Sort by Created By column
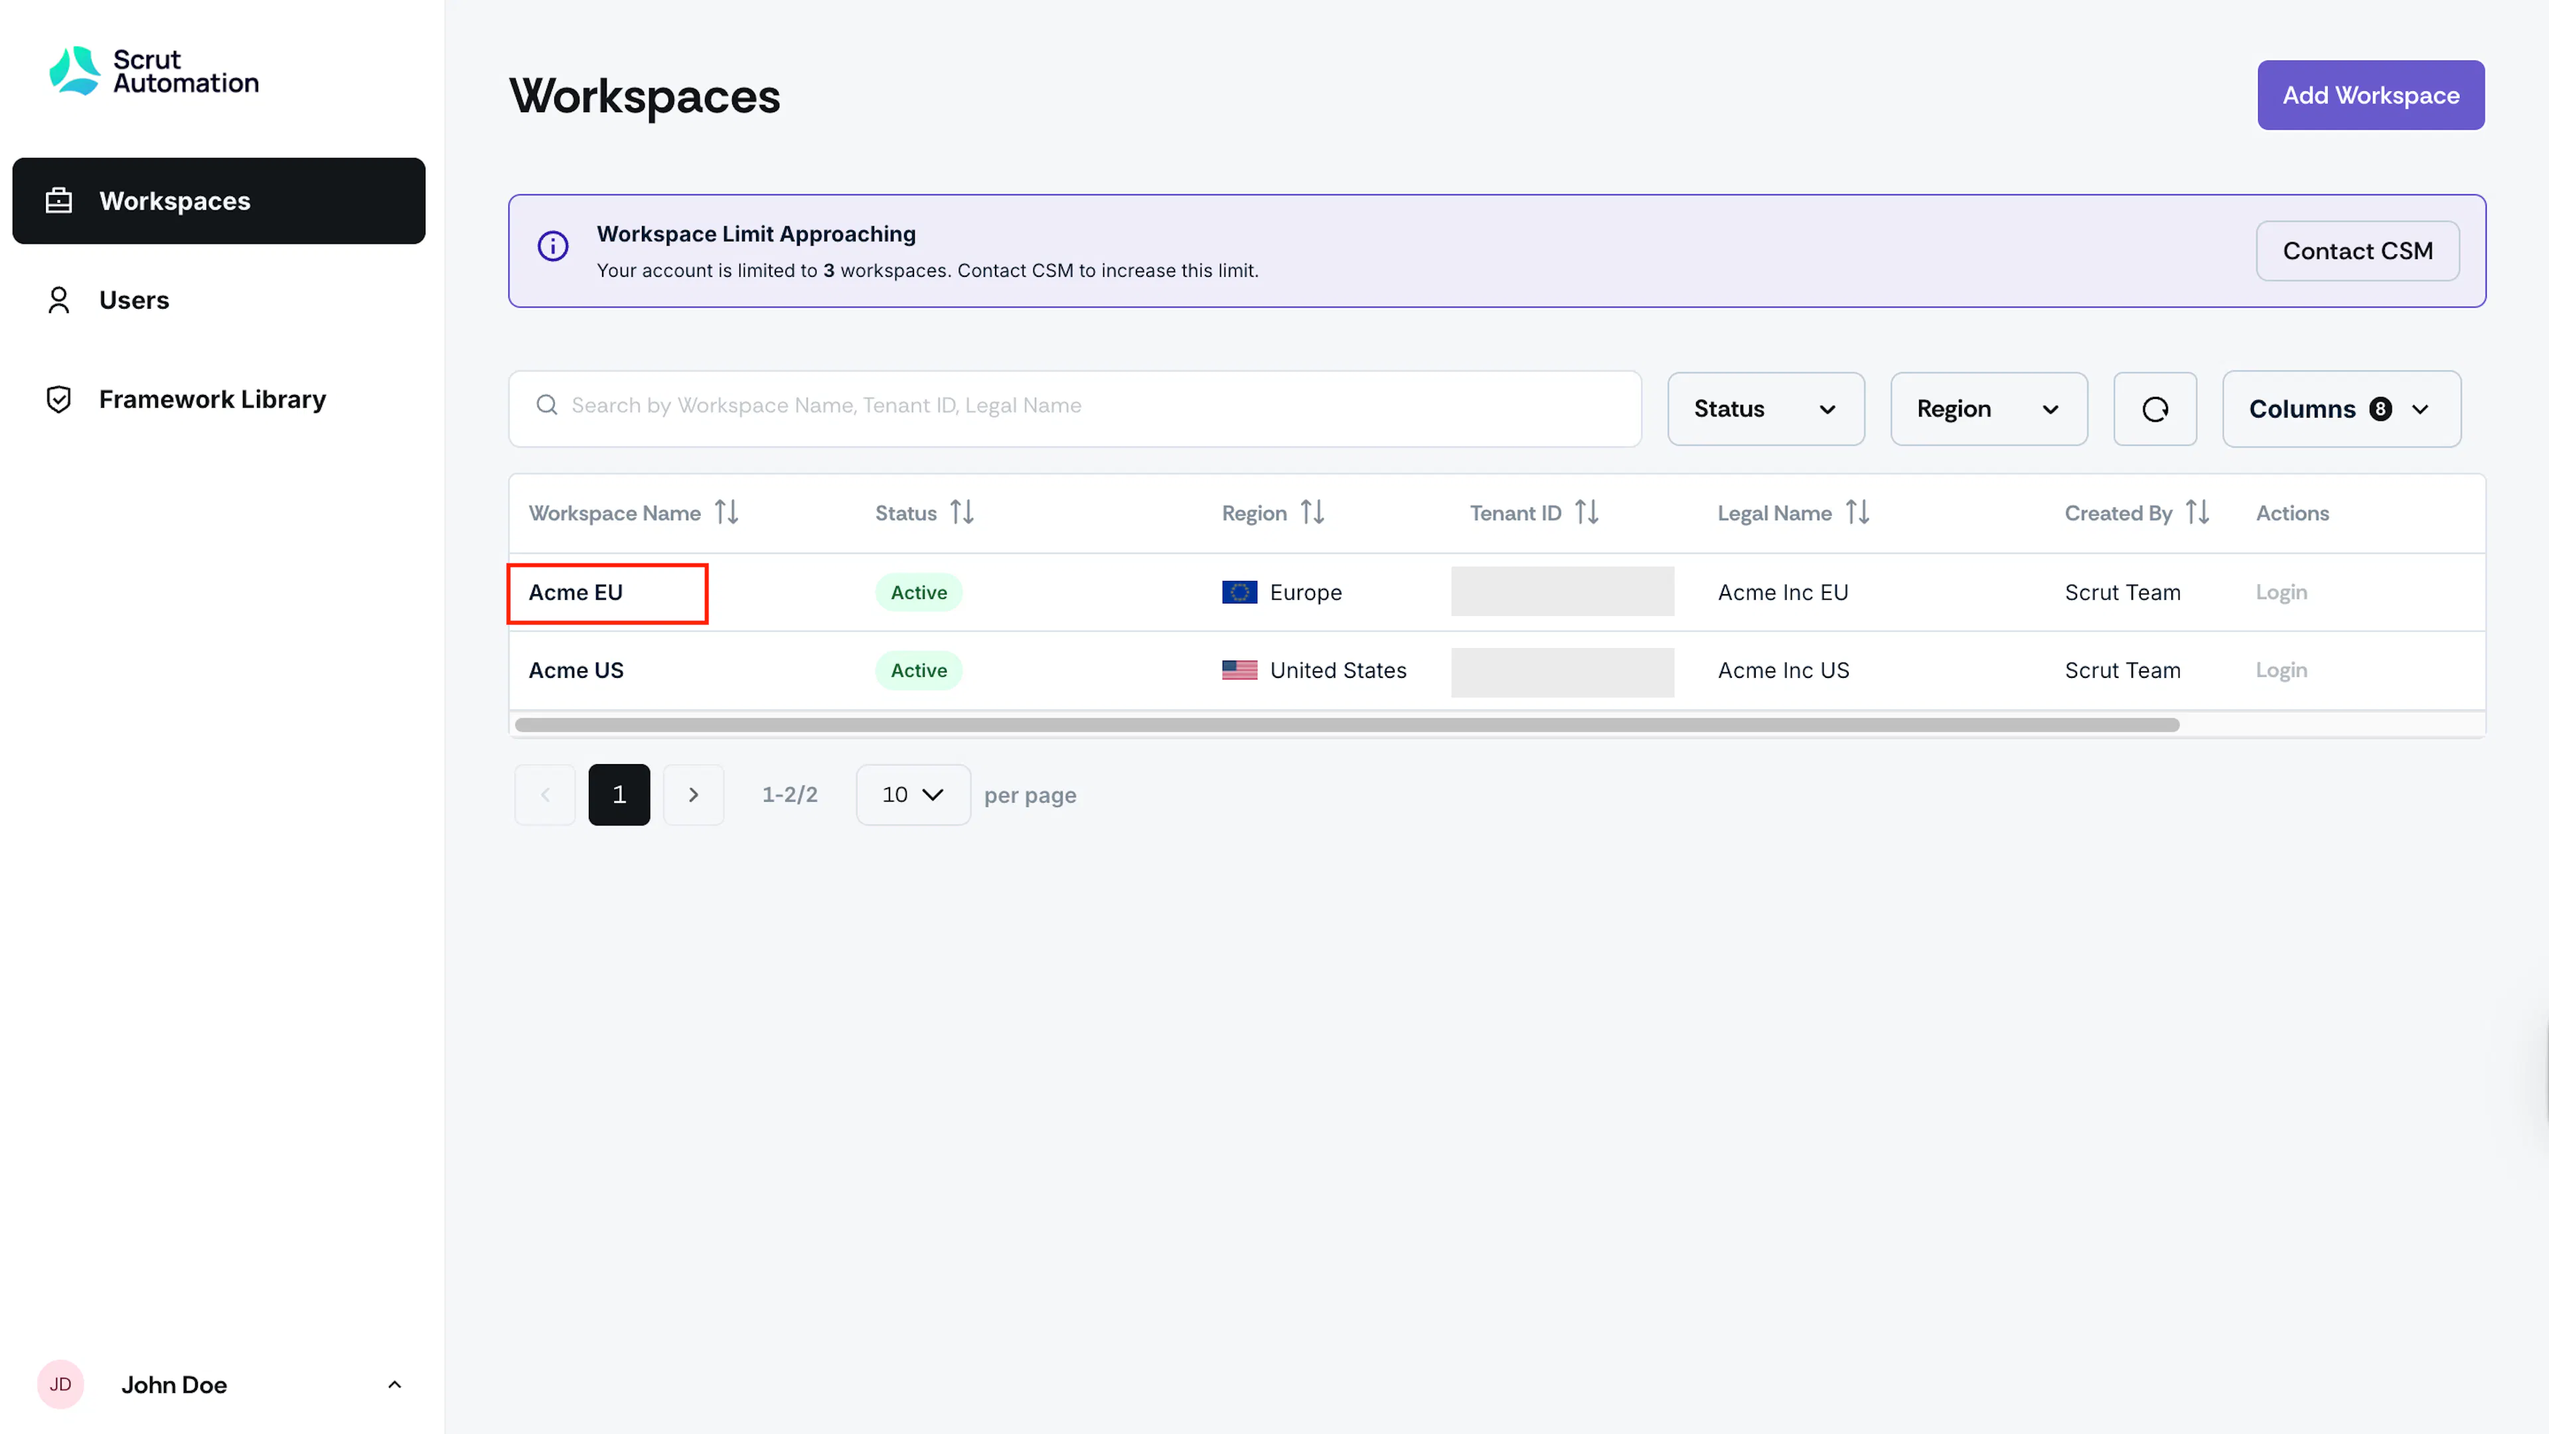2549x1434 pixels. click(x=2197, y=513)
